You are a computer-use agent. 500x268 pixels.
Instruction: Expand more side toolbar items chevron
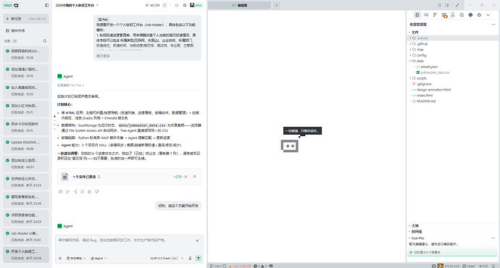tap(488, 15)
